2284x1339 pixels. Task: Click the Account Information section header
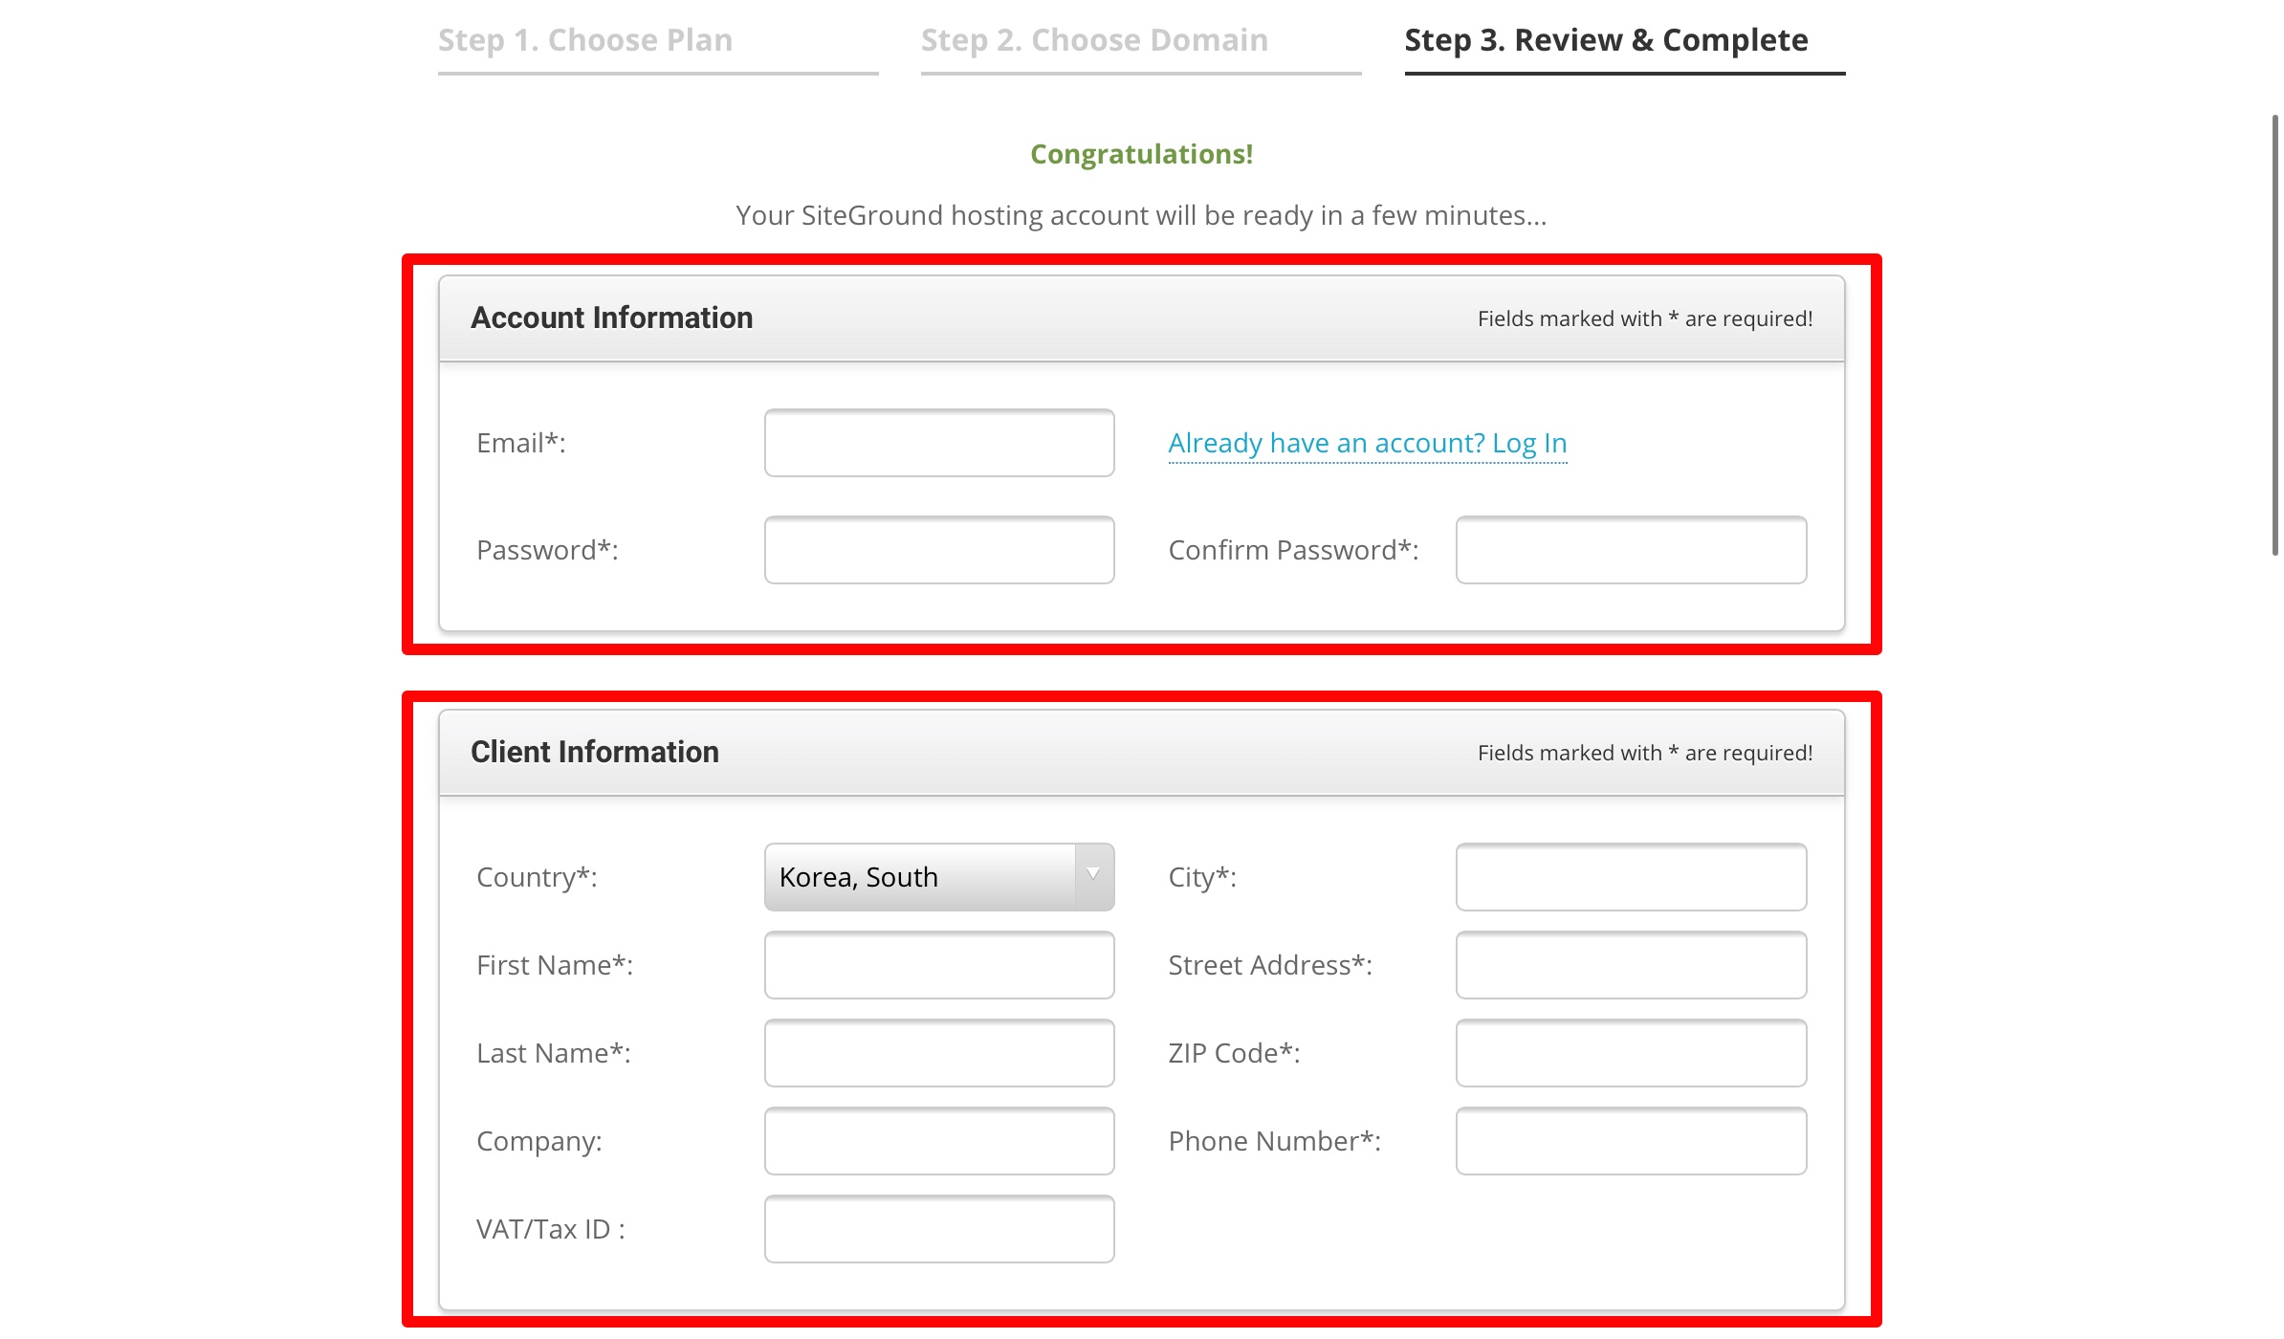click(x=611, y=318)
